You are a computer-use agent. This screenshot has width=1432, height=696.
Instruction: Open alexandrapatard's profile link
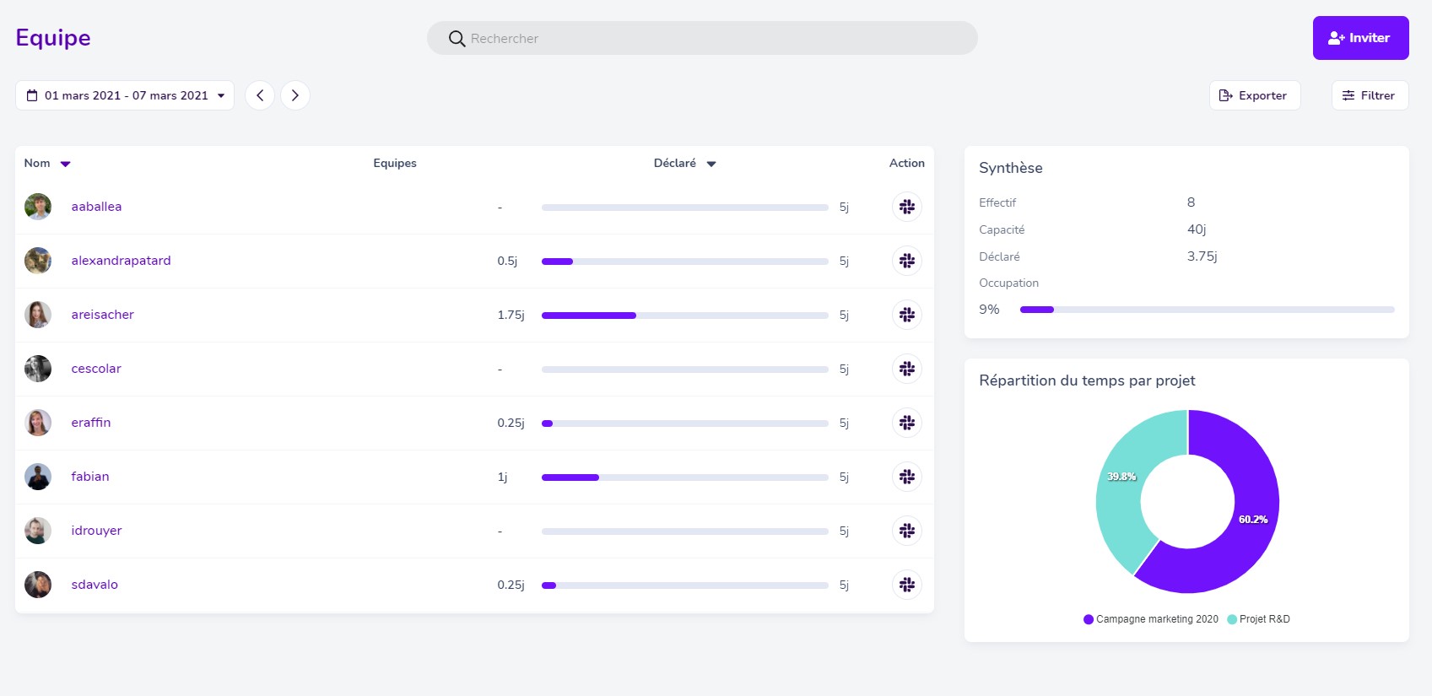click(121, 261)
